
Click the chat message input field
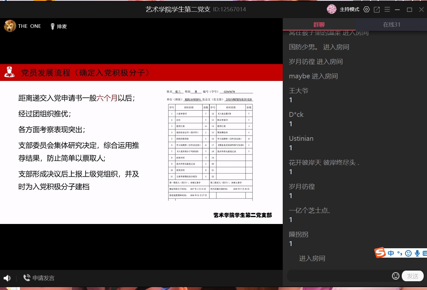[339, 276]
